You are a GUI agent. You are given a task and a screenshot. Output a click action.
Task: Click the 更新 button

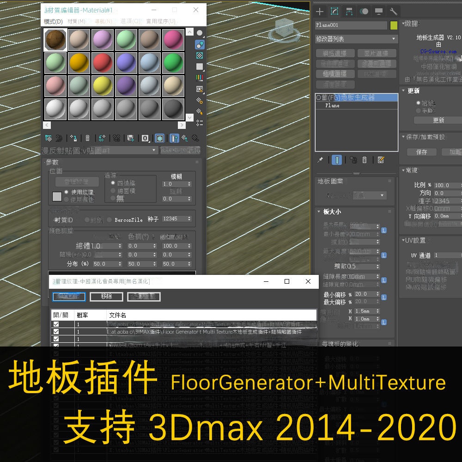pos(438,120)
